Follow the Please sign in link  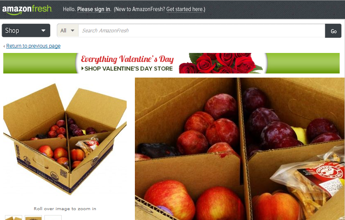click(x=93, y=9)
